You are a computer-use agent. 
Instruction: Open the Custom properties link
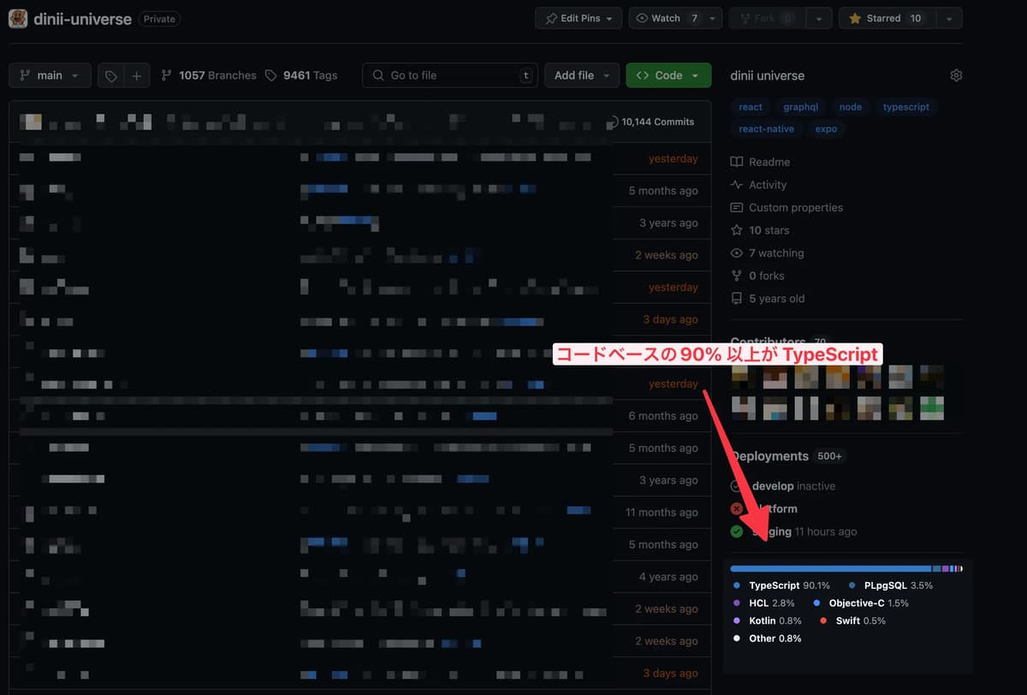787,207
